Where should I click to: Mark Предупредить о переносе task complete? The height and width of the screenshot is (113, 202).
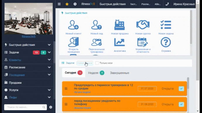click(181, 89)
